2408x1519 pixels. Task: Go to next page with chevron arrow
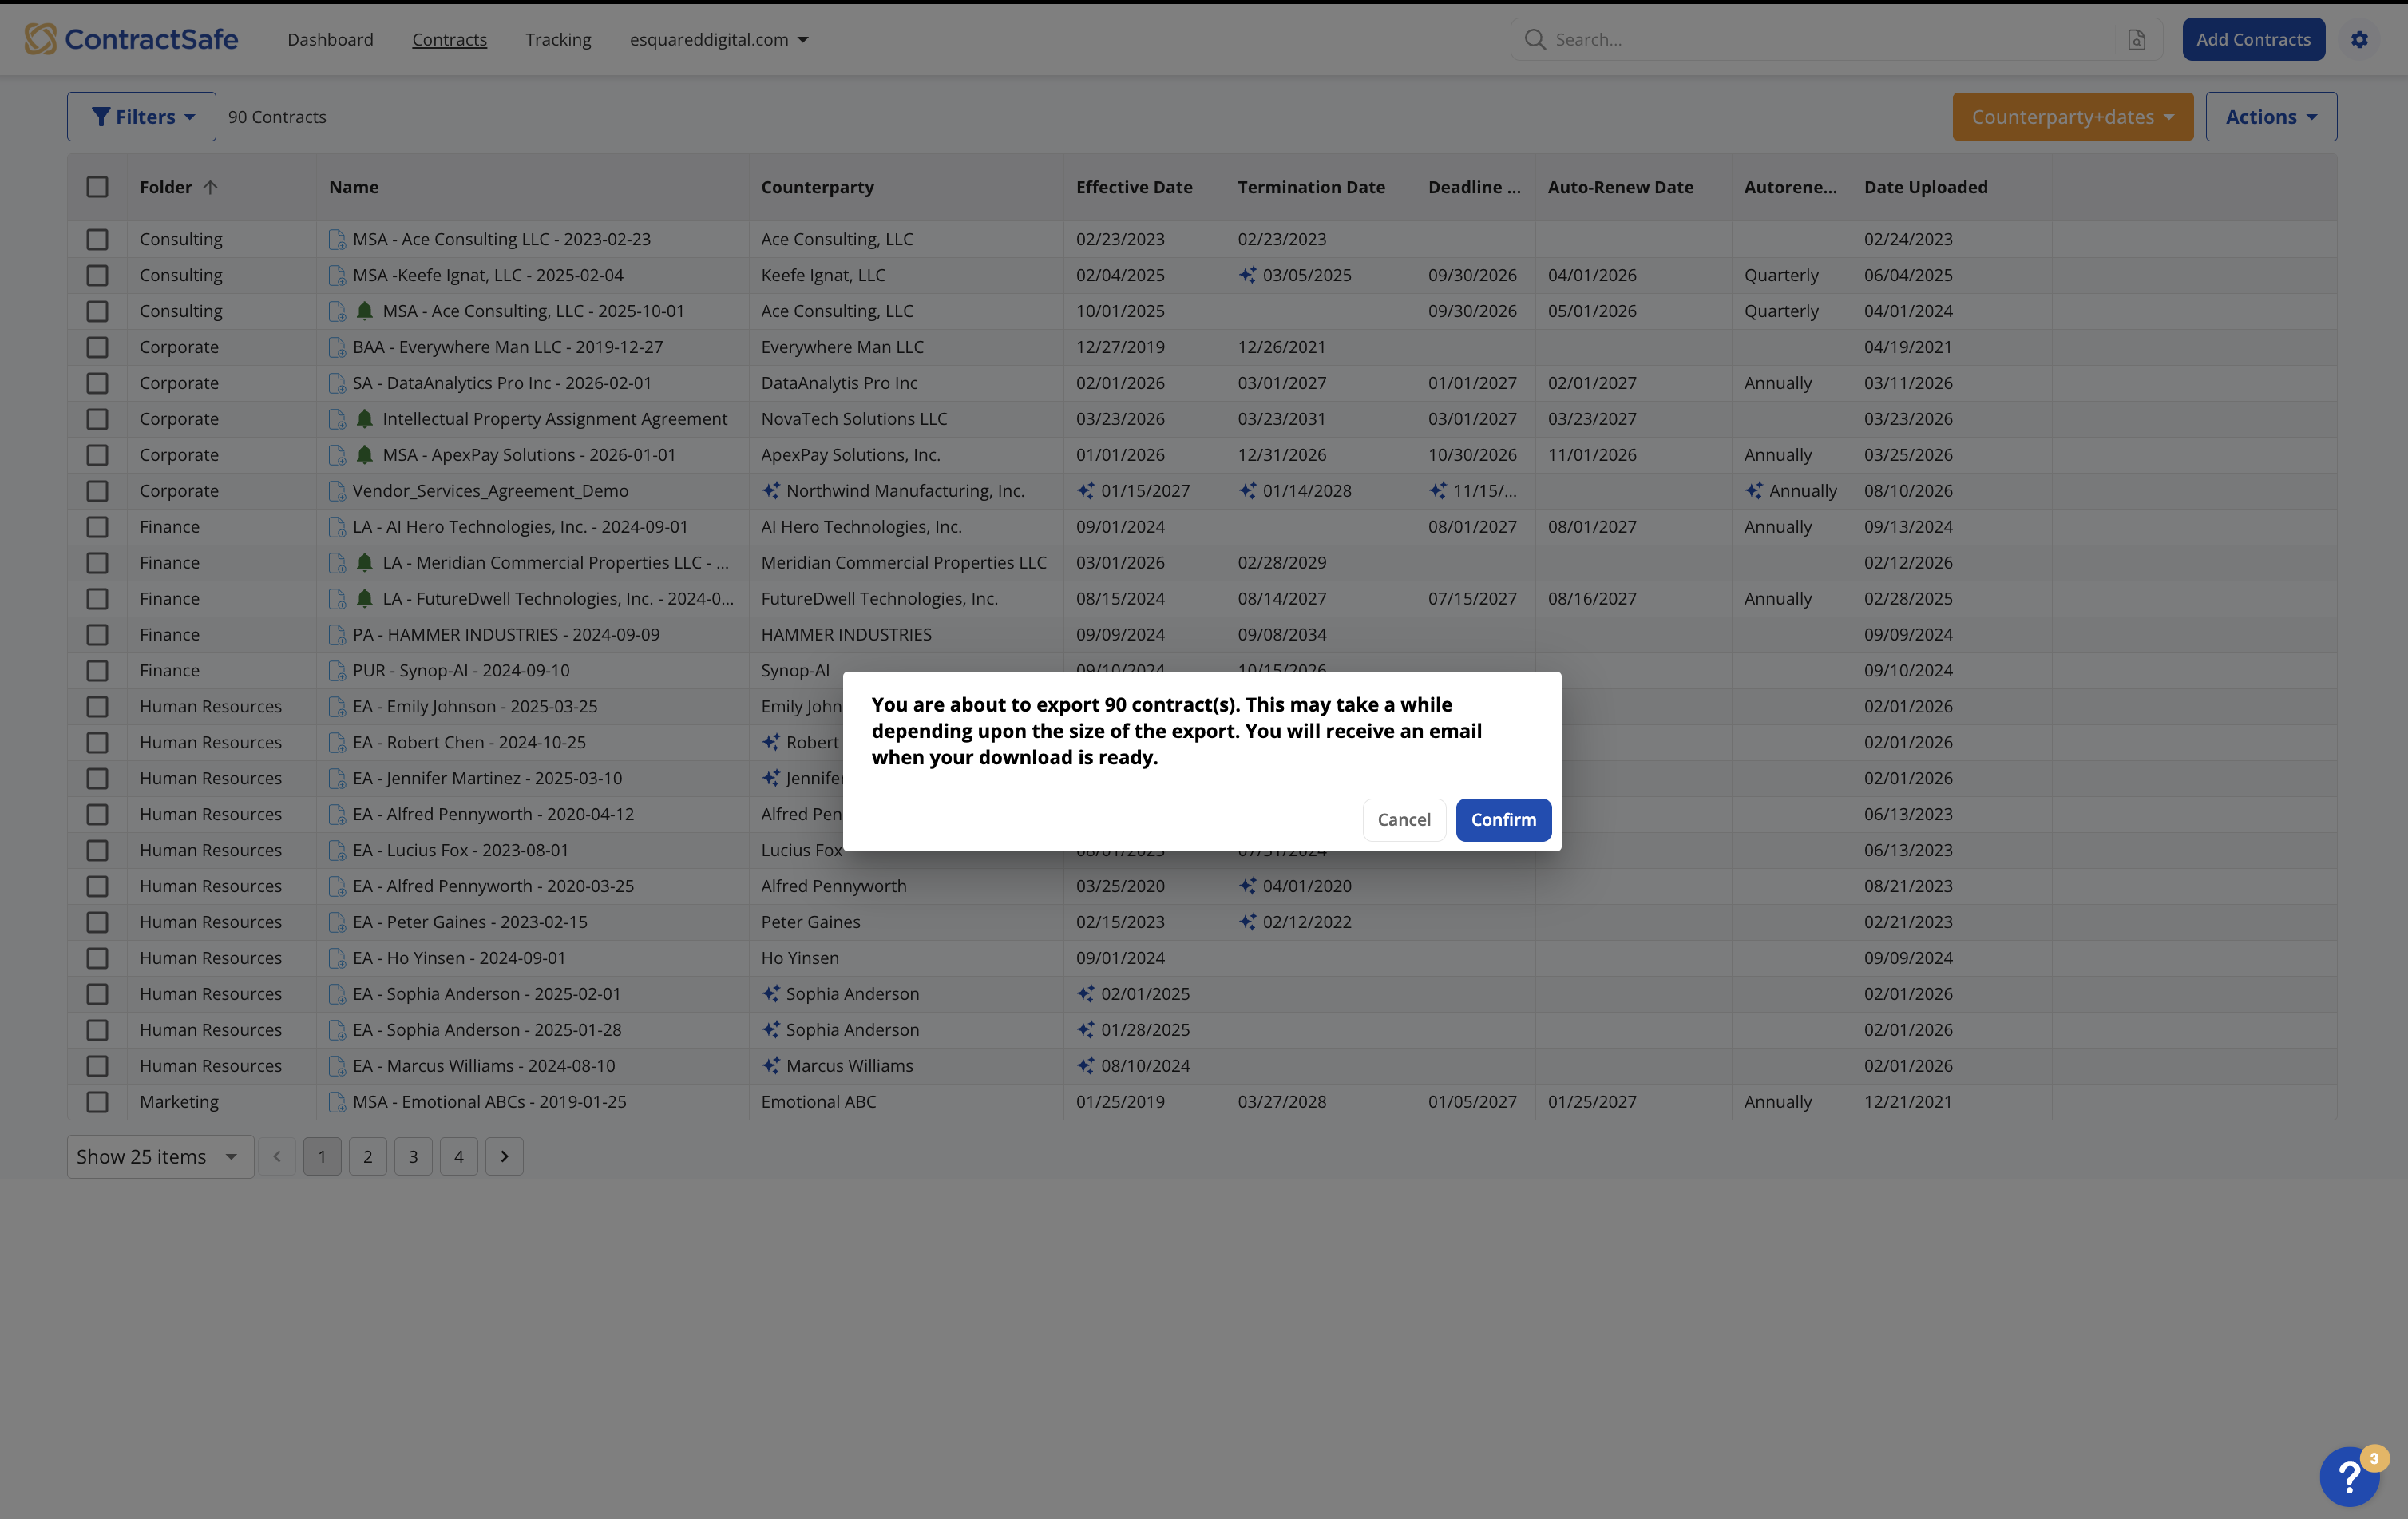pyautogui.click(x=504, y=1157)
